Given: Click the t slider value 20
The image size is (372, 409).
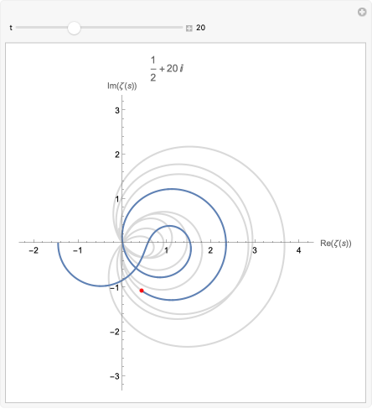Looking at the screenshot, I should (x=200, y=28).
